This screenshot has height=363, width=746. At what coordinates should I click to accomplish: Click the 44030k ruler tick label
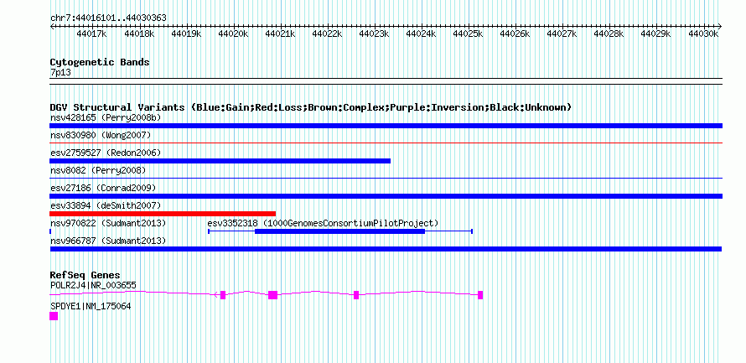pyautogui.click(x=703, y=34)
